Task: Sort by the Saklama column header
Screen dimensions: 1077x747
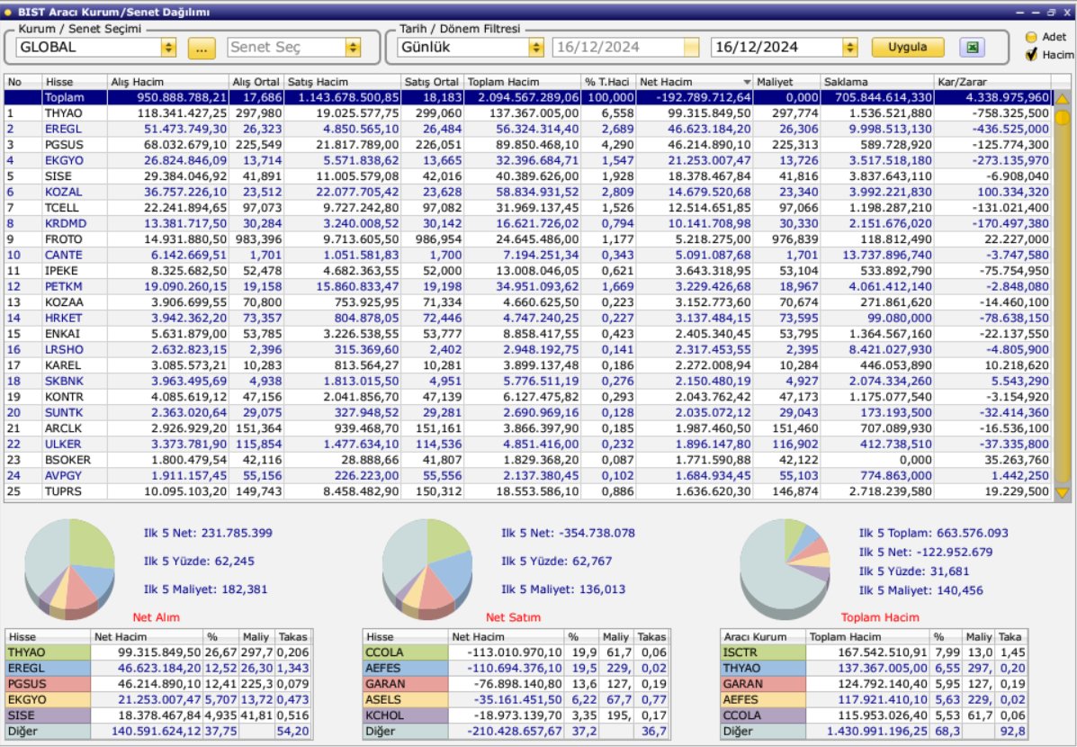Action: click(877, 82)
